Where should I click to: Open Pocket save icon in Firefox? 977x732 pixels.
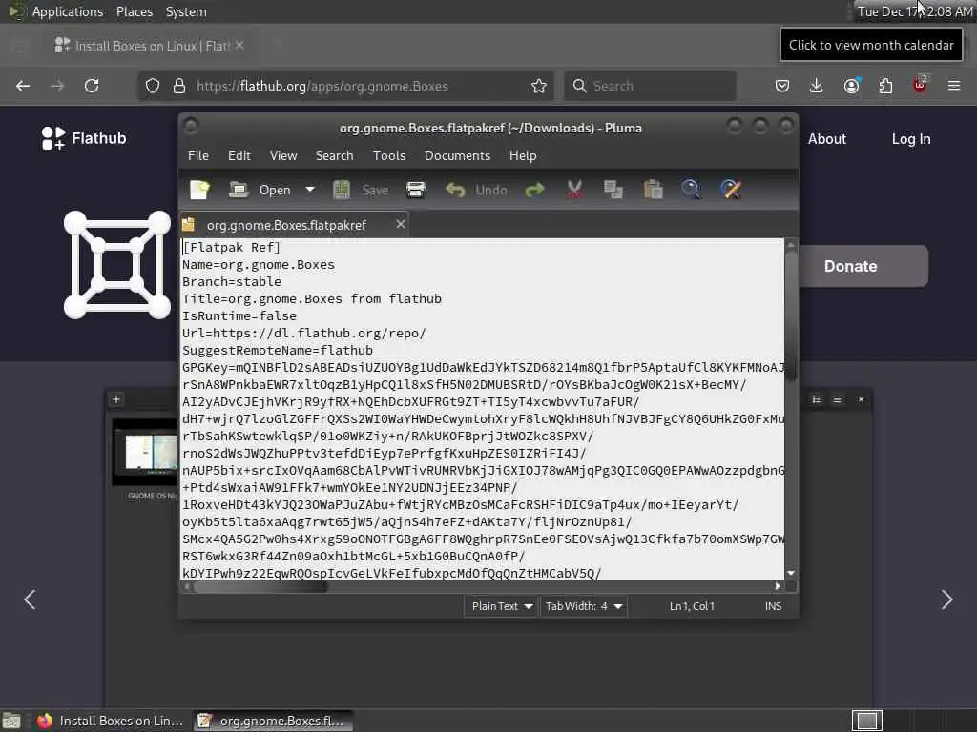click(x=782, y=86)
